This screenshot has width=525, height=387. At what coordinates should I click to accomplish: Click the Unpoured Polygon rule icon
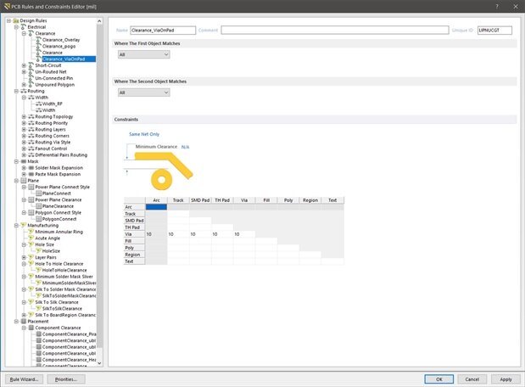pyautogui.click(x=31, y=84)
